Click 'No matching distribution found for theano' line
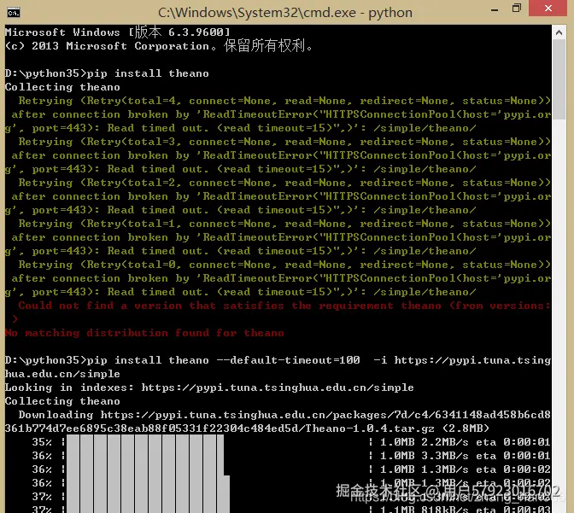The height and width of the screenshot is (513, 574). [144, 333]
